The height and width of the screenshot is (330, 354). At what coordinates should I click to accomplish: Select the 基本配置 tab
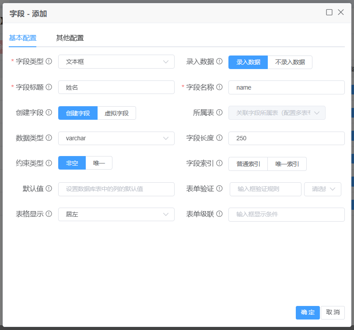23,38
